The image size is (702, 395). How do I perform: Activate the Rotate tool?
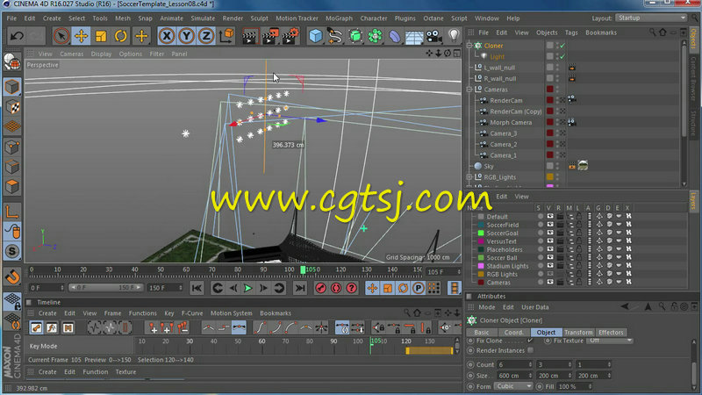pos(121,36)
